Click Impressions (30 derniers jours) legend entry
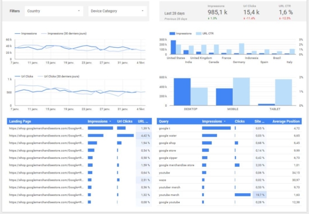This screenshot has height=214, width=309. 64,34
